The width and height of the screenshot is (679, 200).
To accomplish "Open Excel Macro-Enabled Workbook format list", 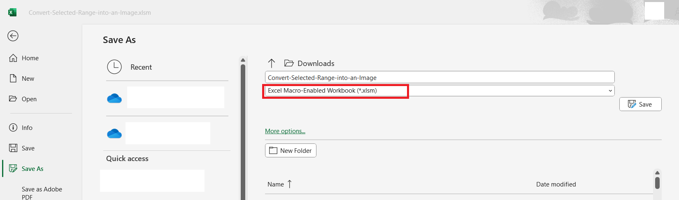I will click(x=439, y=91).
